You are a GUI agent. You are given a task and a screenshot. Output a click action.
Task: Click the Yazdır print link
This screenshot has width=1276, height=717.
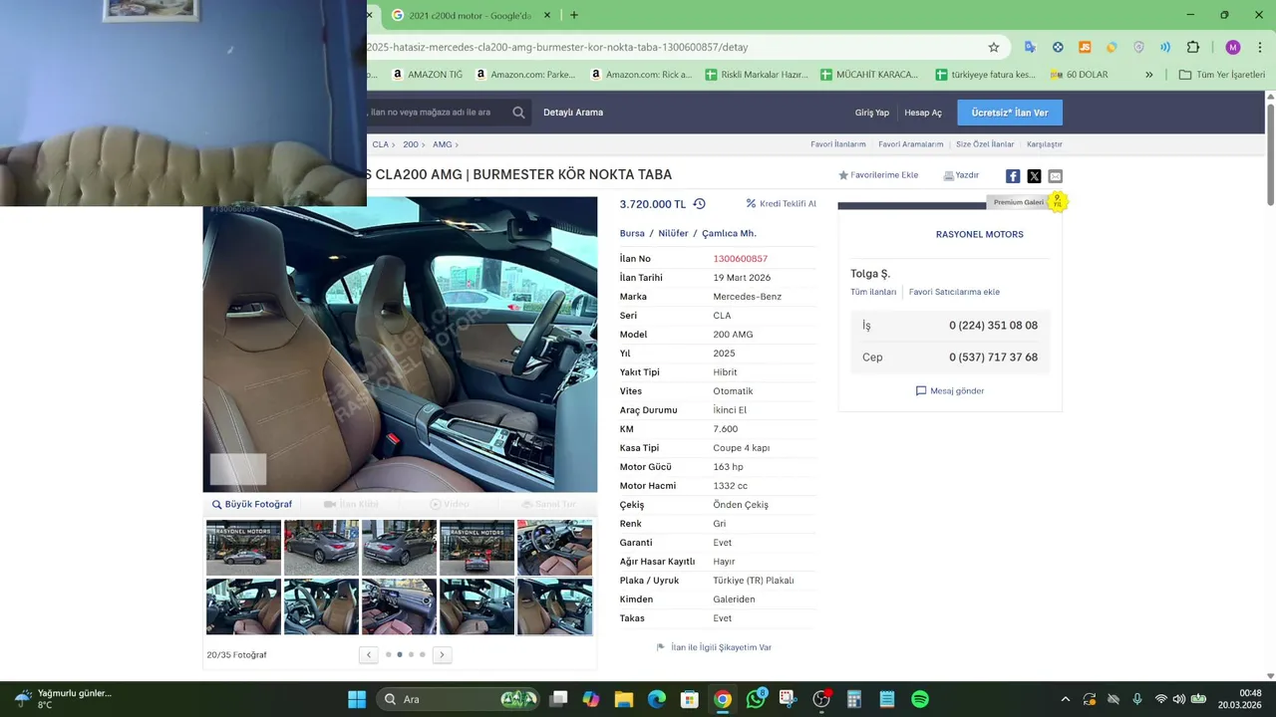coord(961,175)
